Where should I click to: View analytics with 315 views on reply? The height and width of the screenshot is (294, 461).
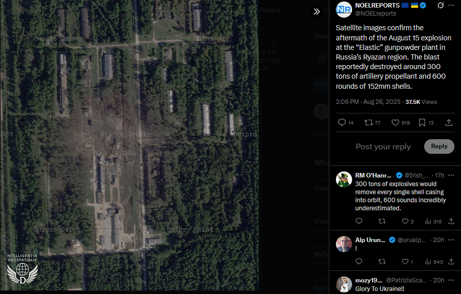[x=433, y=221]
